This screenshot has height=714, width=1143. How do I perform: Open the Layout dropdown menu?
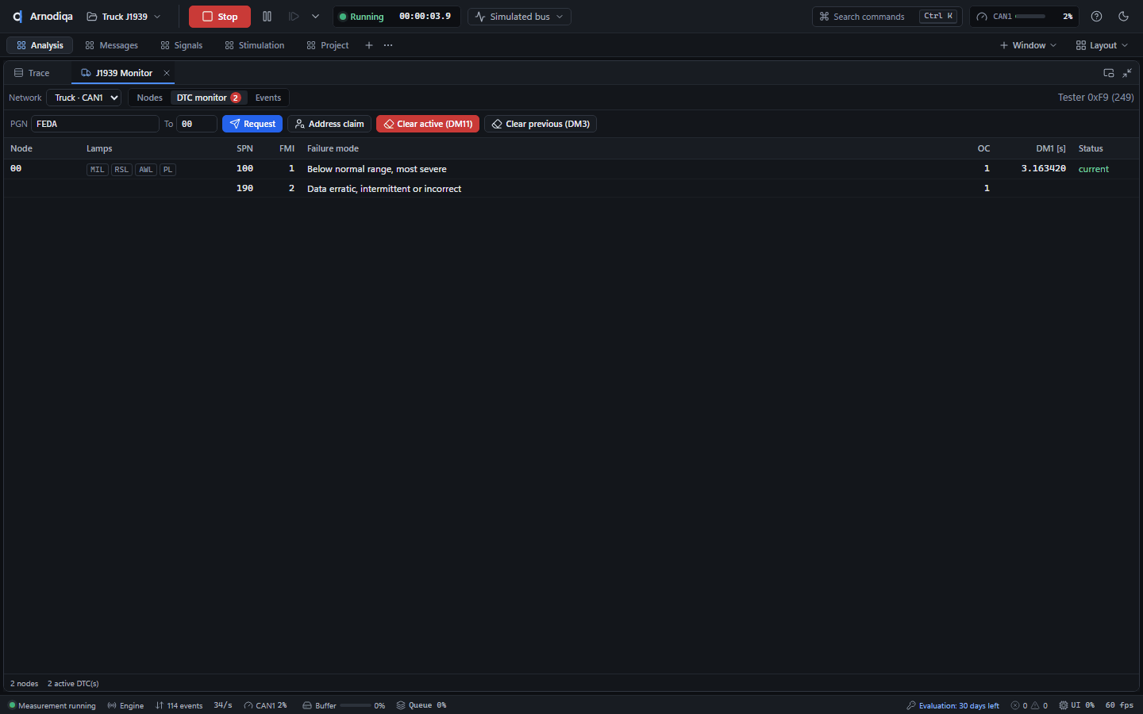1102,45
